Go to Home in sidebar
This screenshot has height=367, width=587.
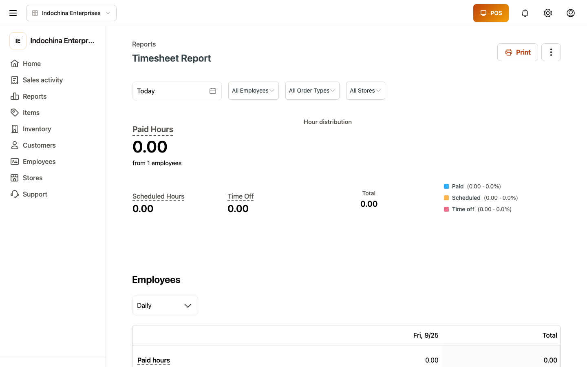click(x=32, y=64)
